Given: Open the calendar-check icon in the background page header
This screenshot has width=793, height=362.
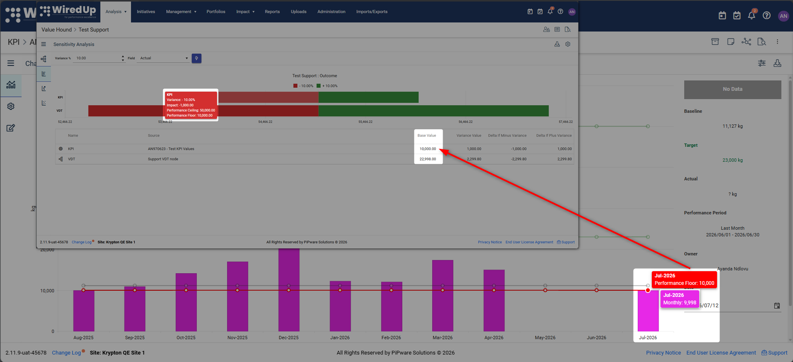Looking at the screenshot, I should [737, 16].
